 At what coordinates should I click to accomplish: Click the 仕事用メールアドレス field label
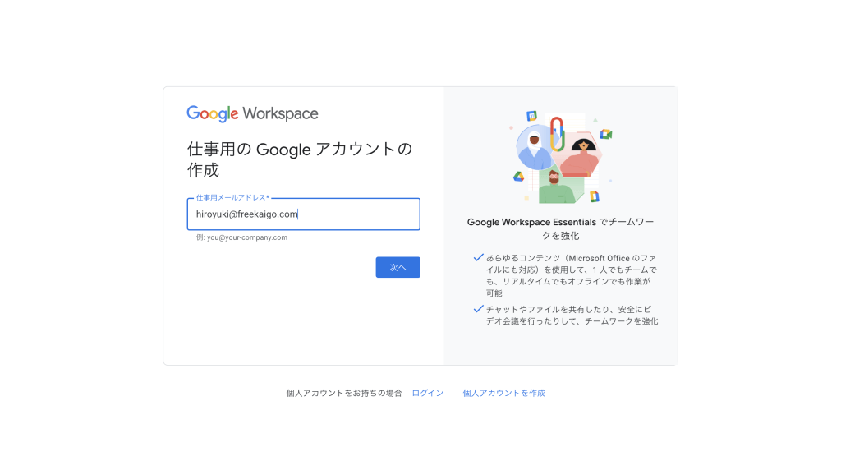click(232, 198)
